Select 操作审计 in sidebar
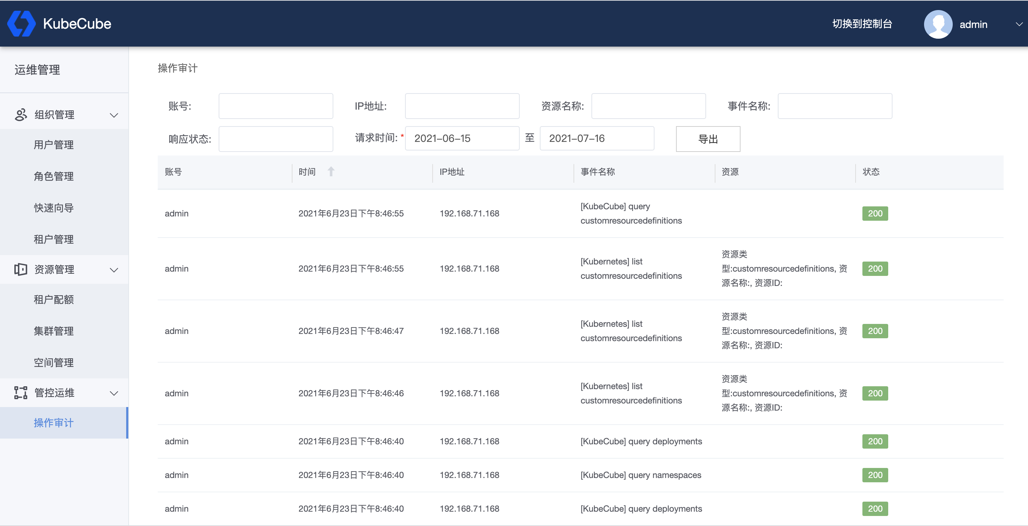1028x526 pixels. 64,423
